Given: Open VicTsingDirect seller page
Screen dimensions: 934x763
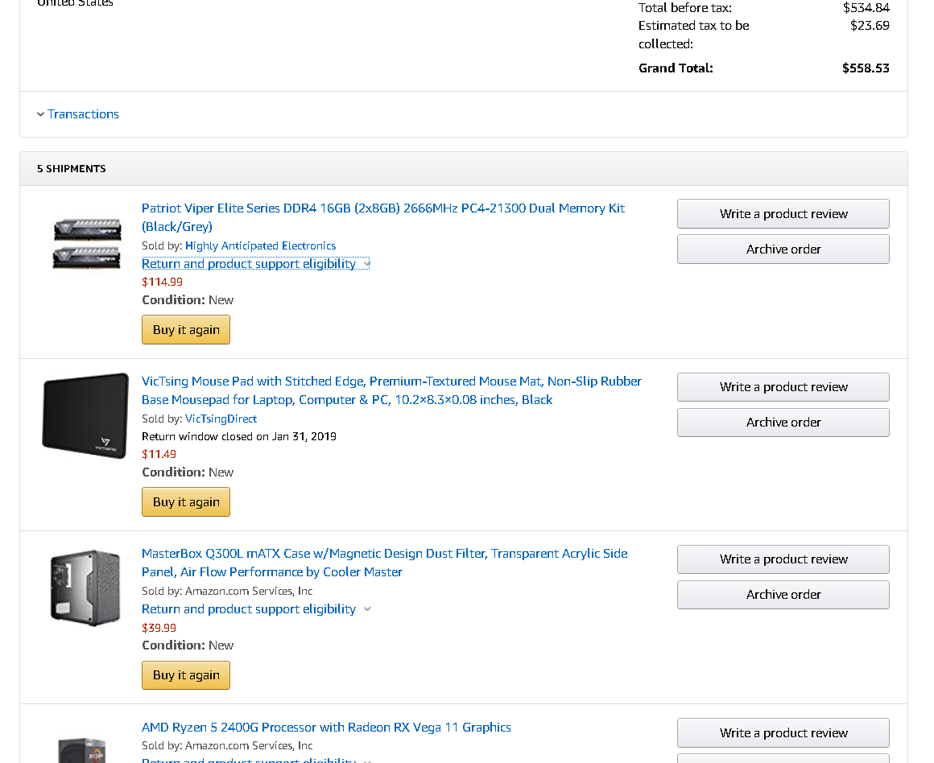Looking at the screenshot, I should [x=221, y=419].
